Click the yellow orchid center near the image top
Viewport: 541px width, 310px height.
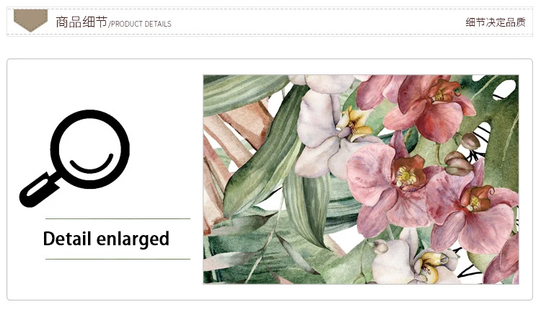click(356, 124)
